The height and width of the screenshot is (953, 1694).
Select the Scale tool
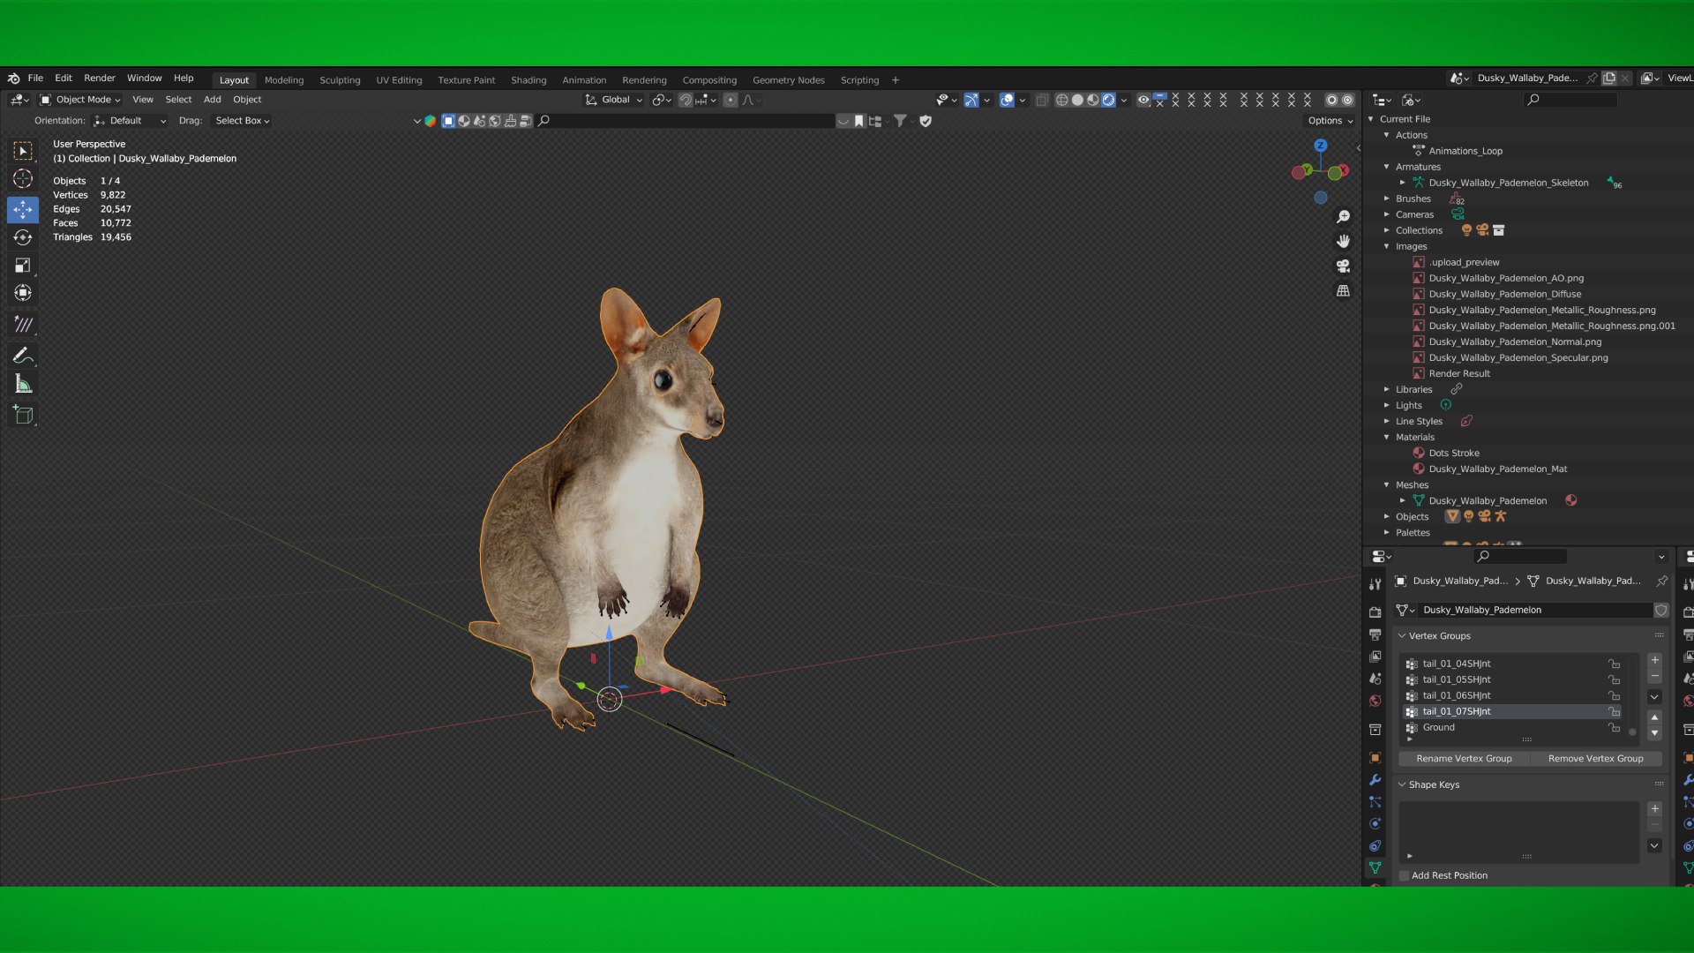click(x=23, y=266)
